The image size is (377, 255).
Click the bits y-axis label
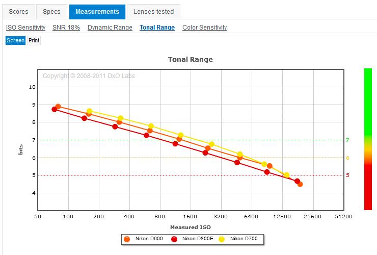[x=21, y=149]
